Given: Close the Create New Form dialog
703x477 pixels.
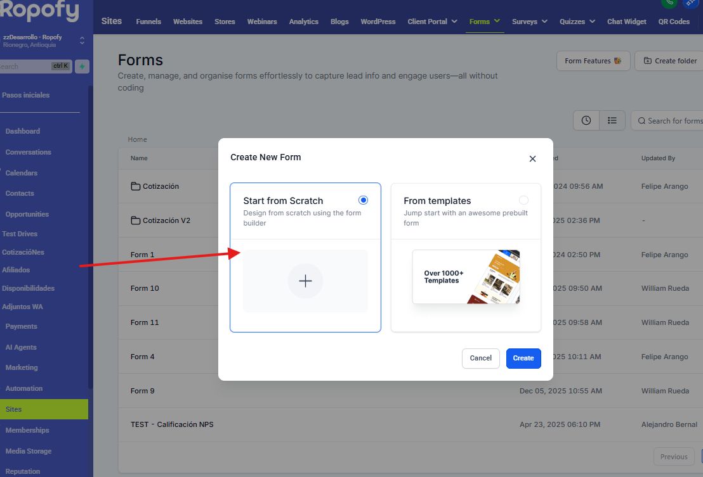Looking at the screenshot, I should 532,159.
